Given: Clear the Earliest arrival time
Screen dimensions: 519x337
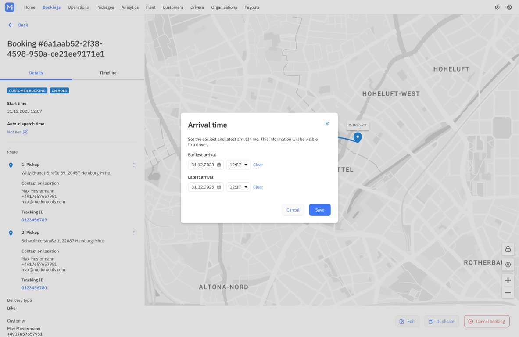Looking at the screenshot, I should click(258, 165).
